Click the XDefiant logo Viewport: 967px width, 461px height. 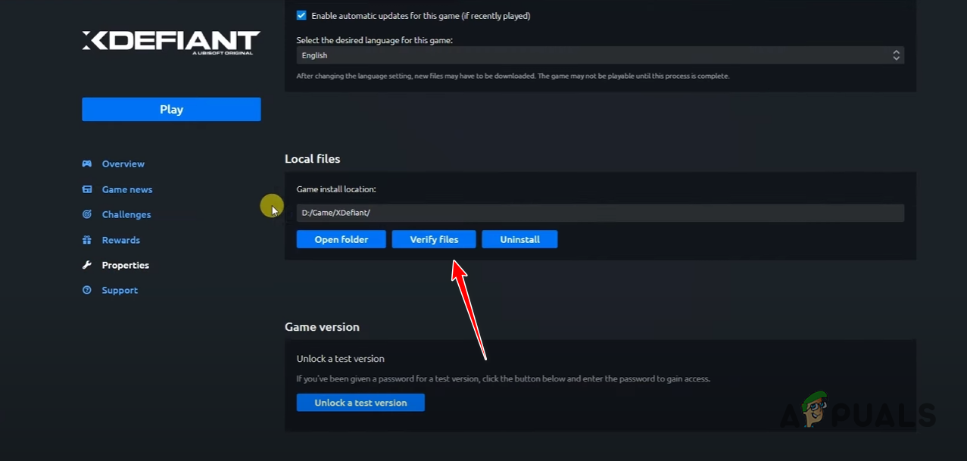pyautogui.click(x=171, y=42)
